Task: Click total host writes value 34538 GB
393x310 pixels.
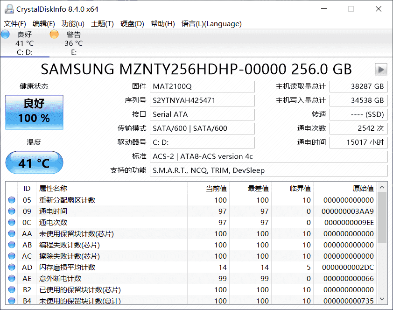Action: tap(358, 100)
